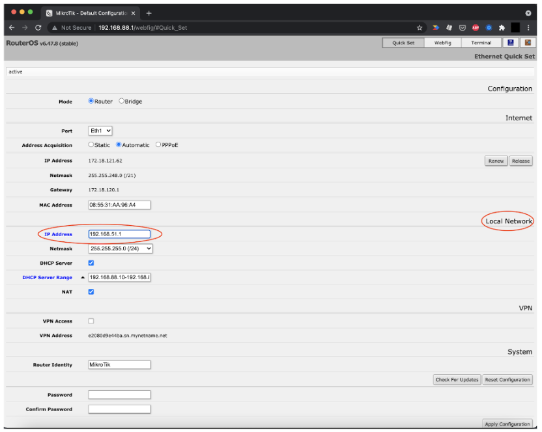
Task: Apply the configuration
Action: click(x=507, y=423)
